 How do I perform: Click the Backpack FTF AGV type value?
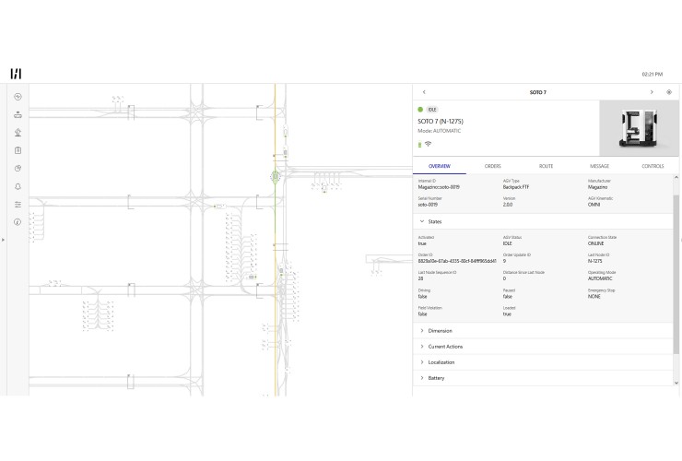tap(516, 187)
